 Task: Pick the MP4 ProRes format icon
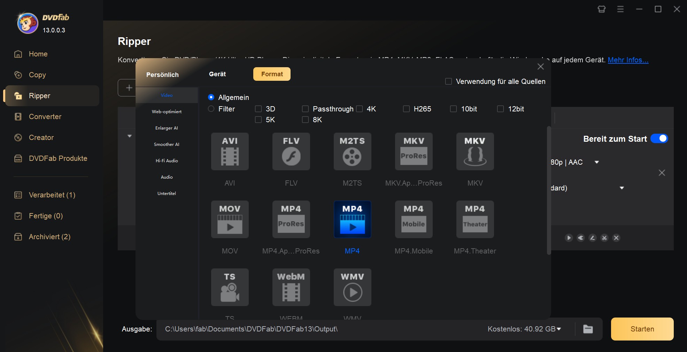tap(291, 219)
